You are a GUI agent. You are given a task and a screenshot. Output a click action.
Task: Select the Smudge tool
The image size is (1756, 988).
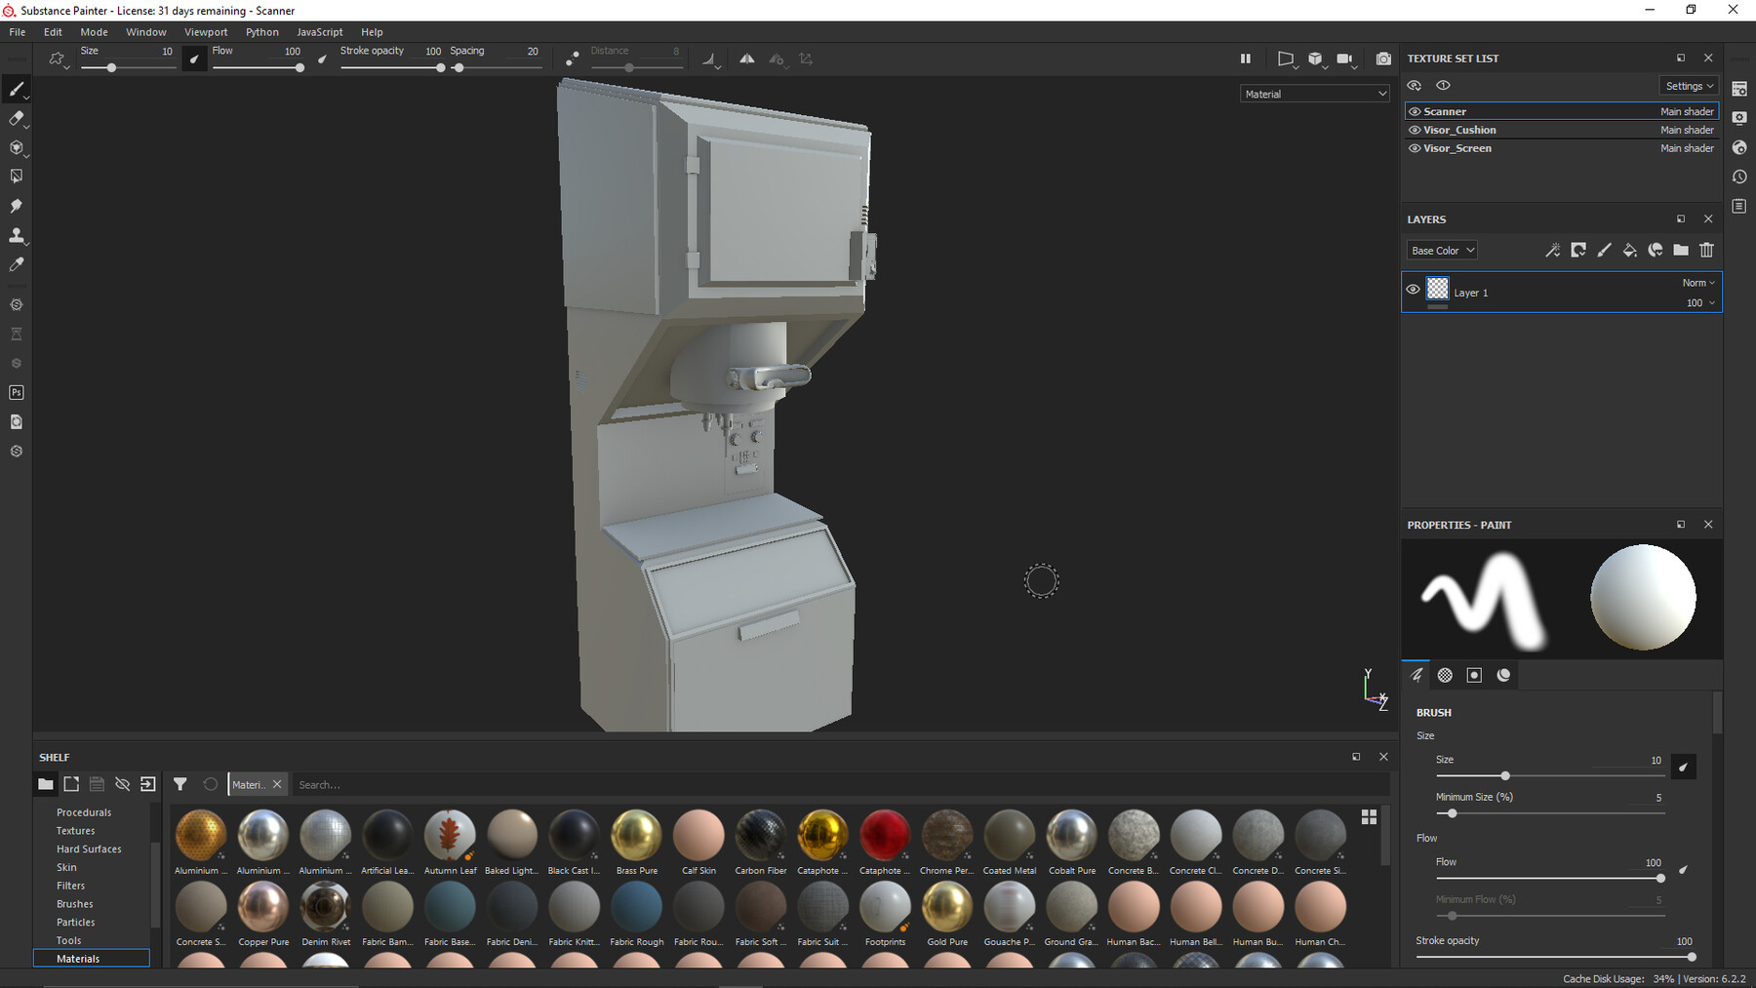pos(17,206)
